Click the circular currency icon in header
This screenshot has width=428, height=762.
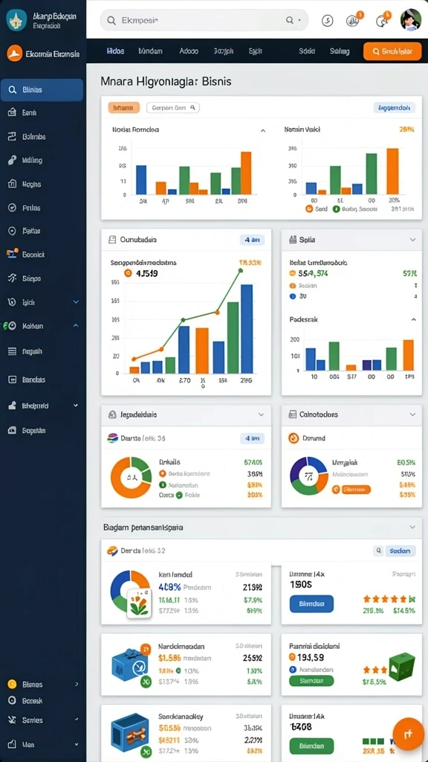tap(328, 20)
